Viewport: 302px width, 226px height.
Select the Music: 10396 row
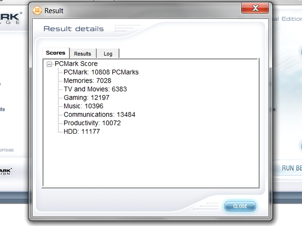click(83, 106)
